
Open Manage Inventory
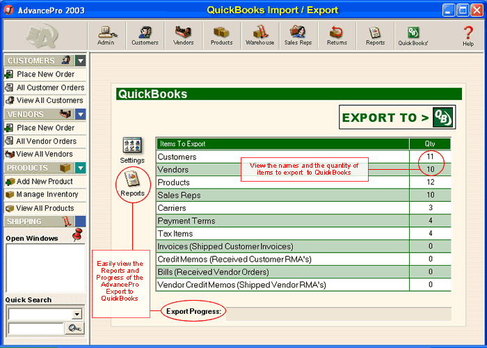click(45, 194)
